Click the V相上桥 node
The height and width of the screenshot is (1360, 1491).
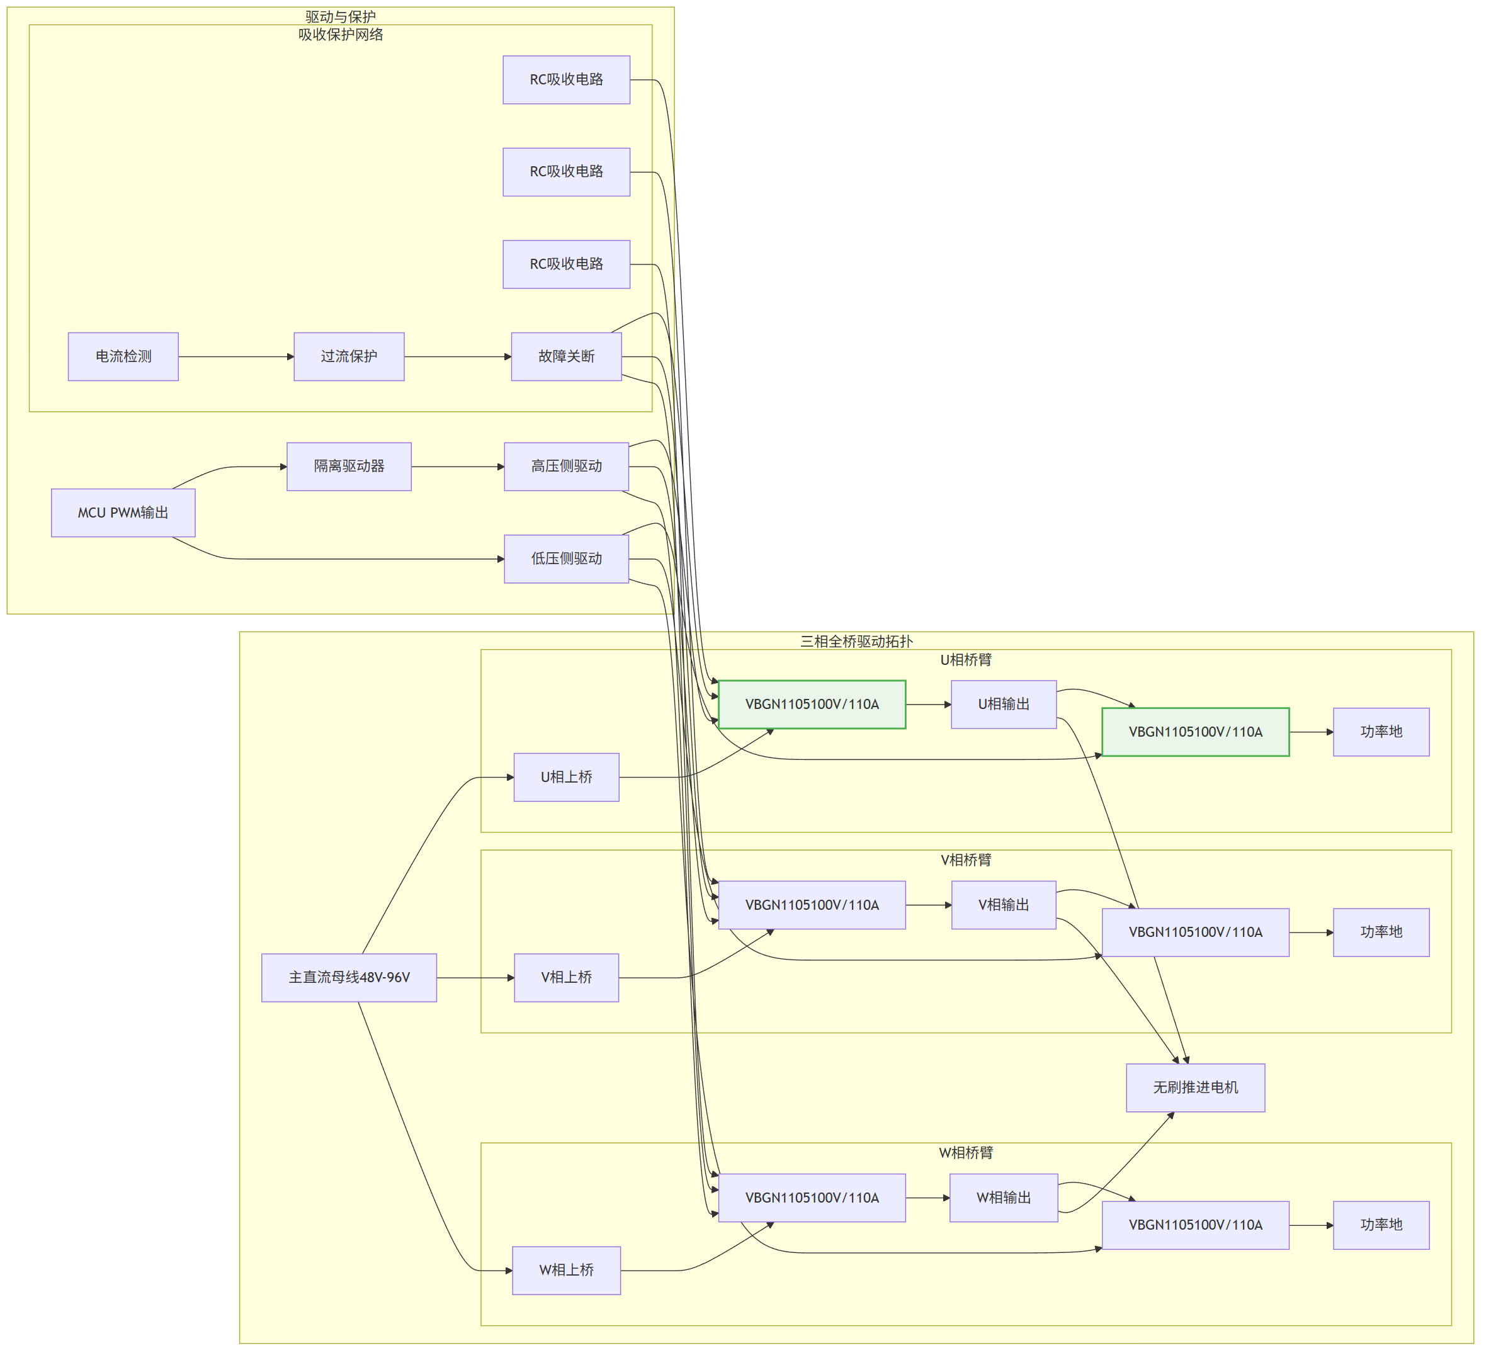pos(567,978)
